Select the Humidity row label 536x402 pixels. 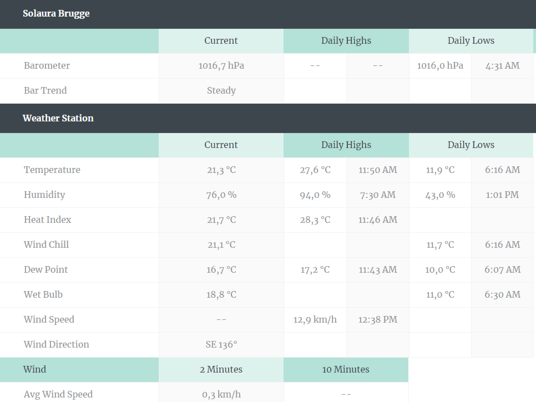[x=44, y=195]
